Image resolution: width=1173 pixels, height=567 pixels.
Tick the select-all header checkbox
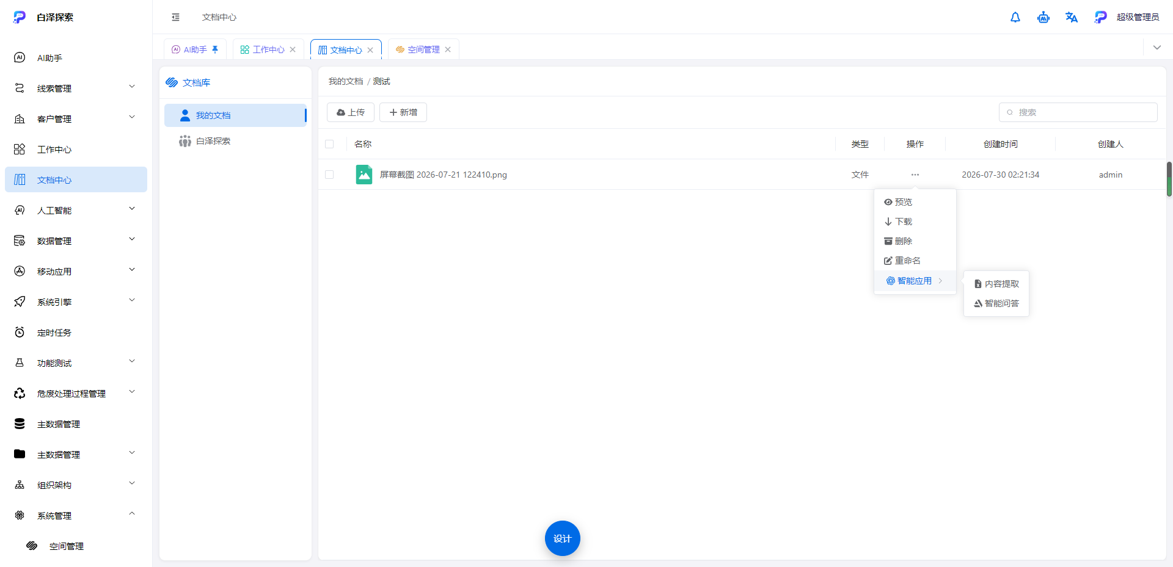pos(329,144)
